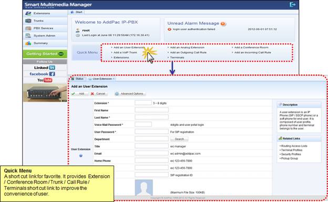This screenshot has width=328, height=202.
Task: Click the Home Phone input field
Action: point(151,161)
